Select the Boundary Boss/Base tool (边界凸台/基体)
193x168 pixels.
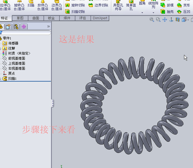click(x=57, y=5)
